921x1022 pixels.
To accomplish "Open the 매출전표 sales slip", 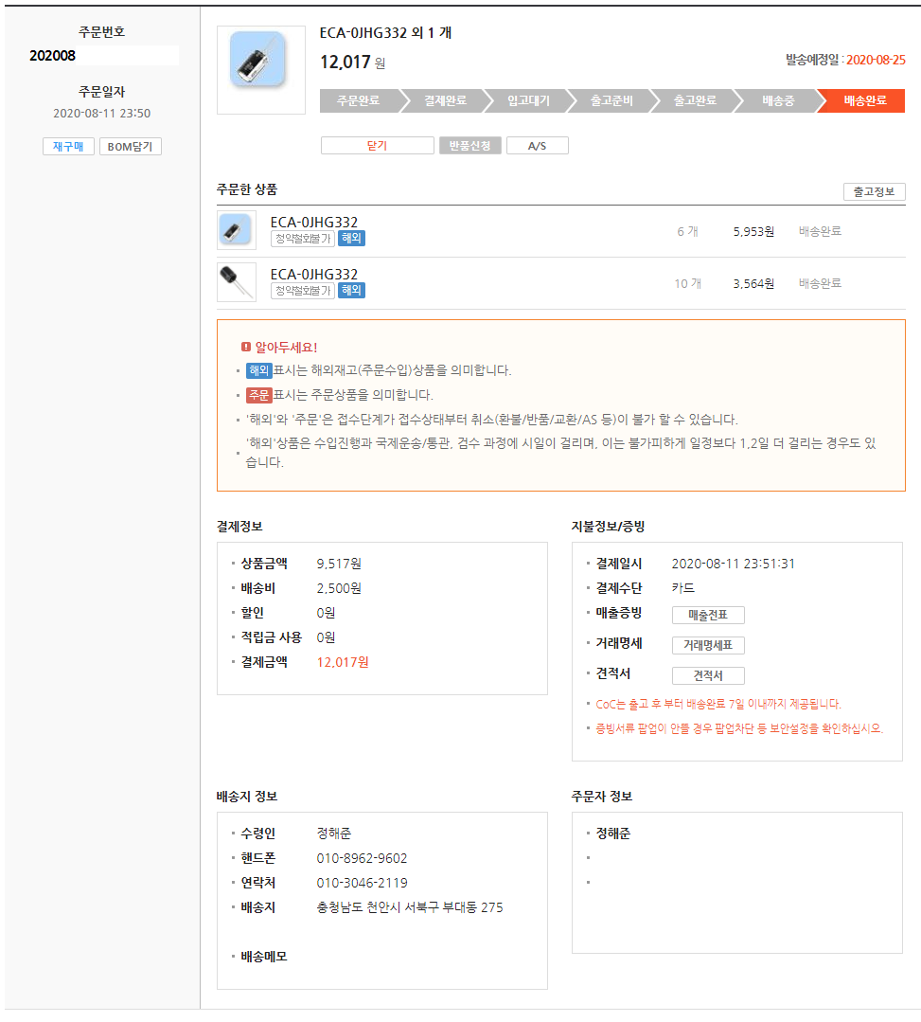I will point(708,616).
